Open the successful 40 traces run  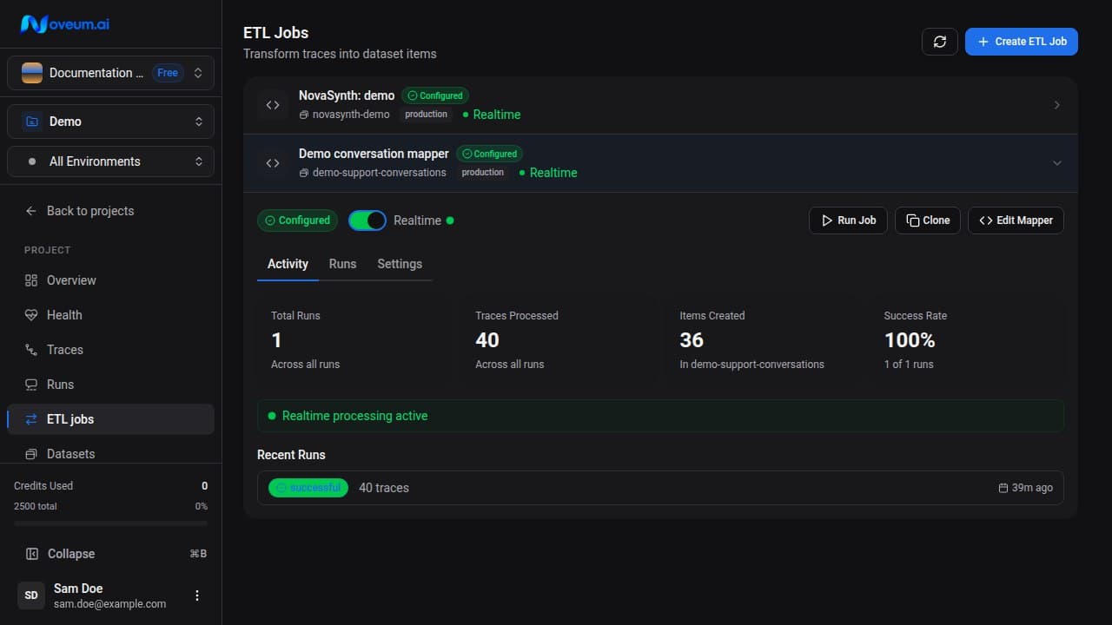click(660, 488)
